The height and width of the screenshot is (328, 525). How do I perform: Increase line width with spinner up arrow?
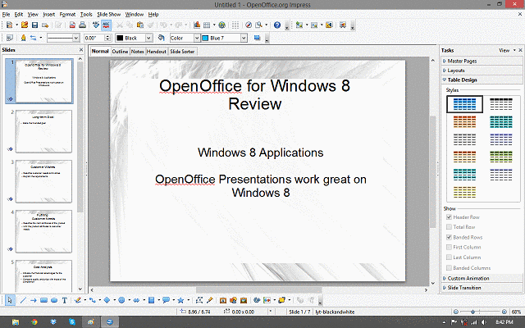pos(107,36)
